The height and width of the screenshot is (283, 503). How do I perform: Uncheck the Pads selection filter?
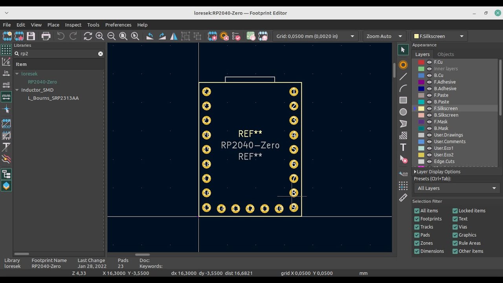pos(417,235)
